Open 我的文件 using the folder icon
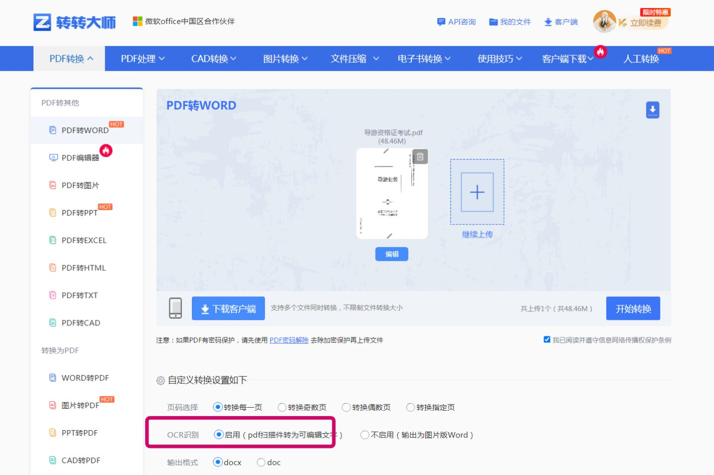The height and width of the screenshot is (475, 714). (x=493, y=22)
